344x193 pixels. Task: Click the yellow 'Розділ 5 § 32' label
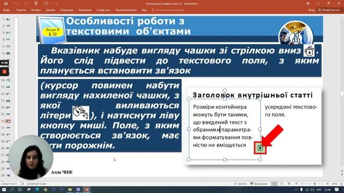click(x=53, y=32)
